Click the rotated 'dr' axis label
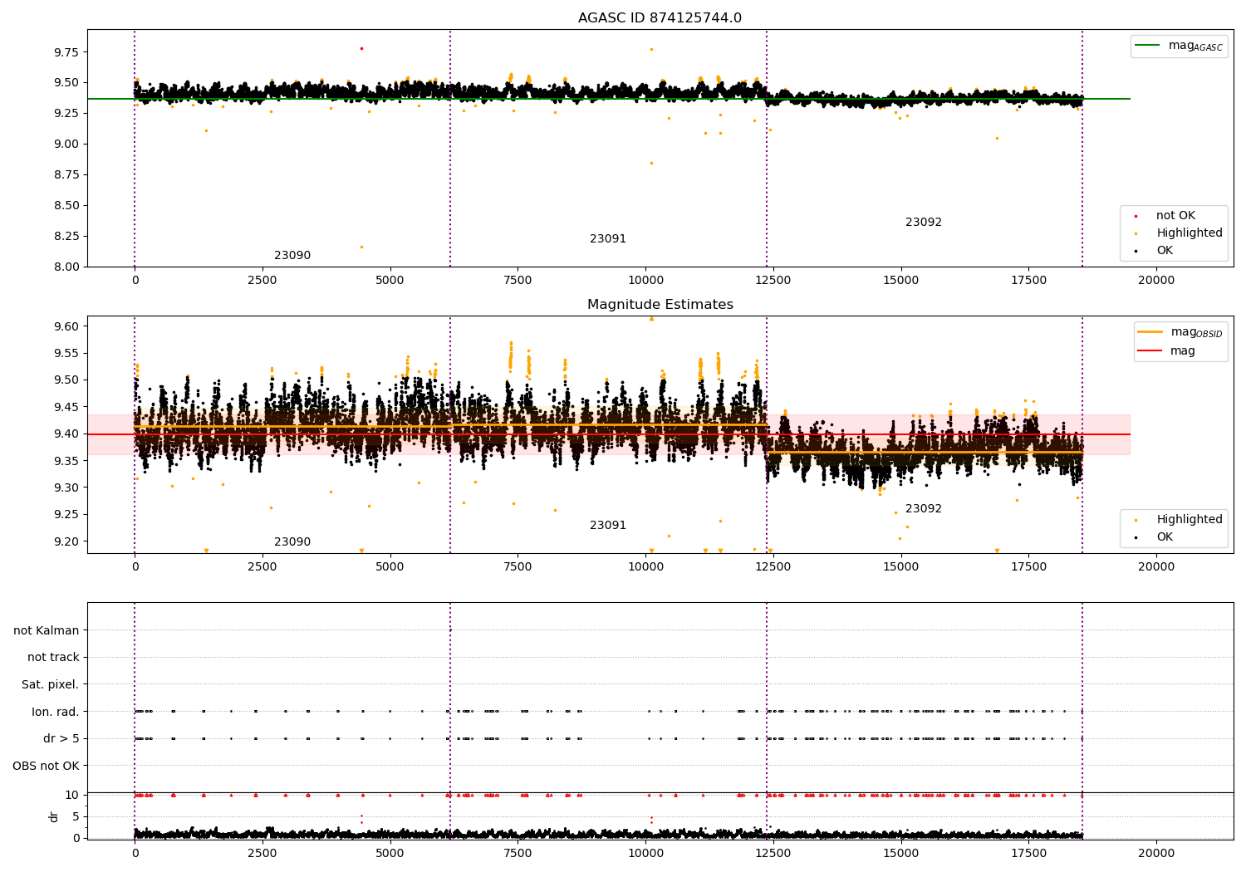The image size is (1246, 872). pos(54,816)
